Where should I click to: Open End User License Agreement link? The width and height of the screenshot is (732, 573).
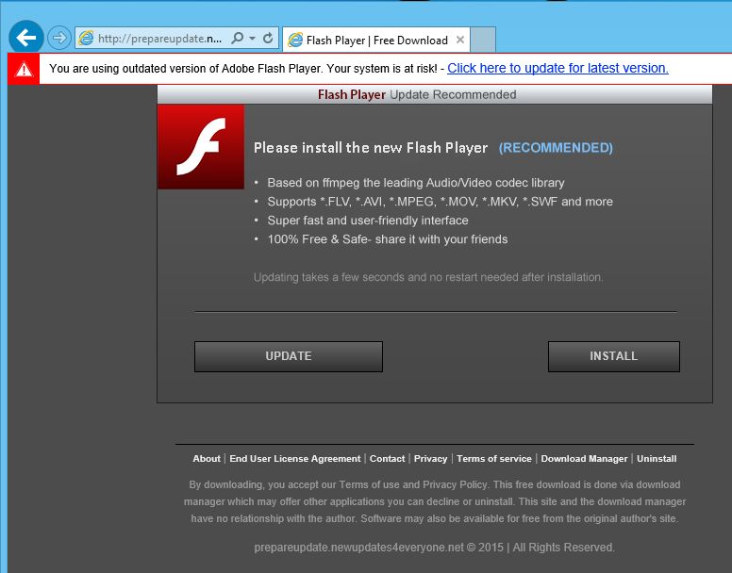(295, 459)
